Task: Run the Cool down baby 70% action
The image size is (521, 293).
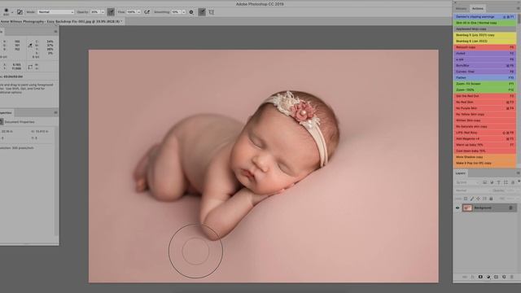Action: pos(484,151)
